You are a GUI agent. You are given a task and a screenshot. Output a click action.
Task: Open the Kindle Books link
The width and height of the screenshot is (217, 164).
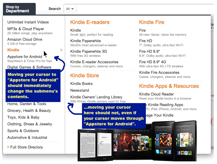point(81,83)
